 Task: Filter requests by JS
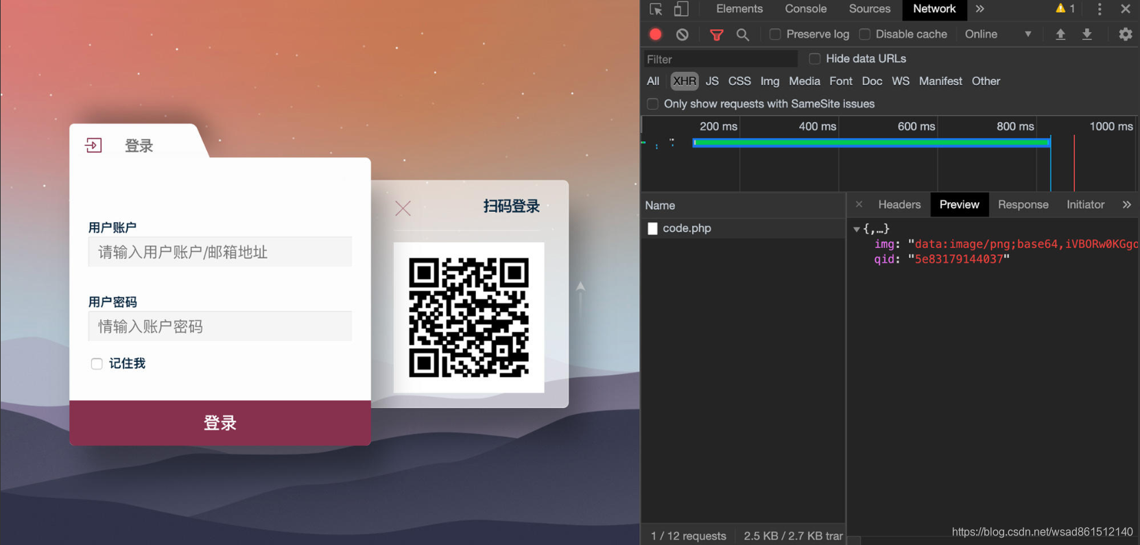point(712,81)
